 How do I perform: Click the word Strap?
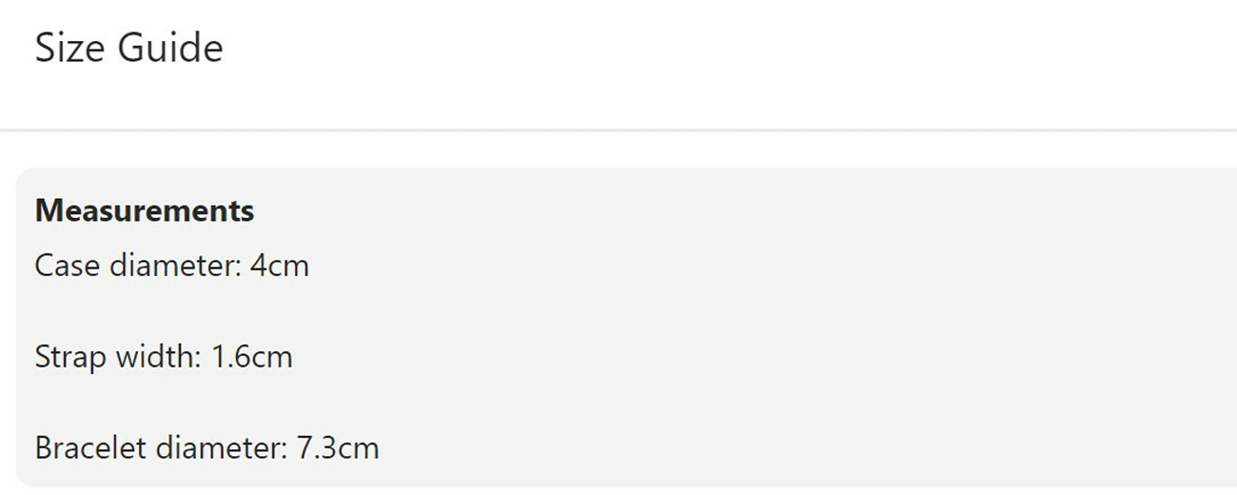[70, 358]
